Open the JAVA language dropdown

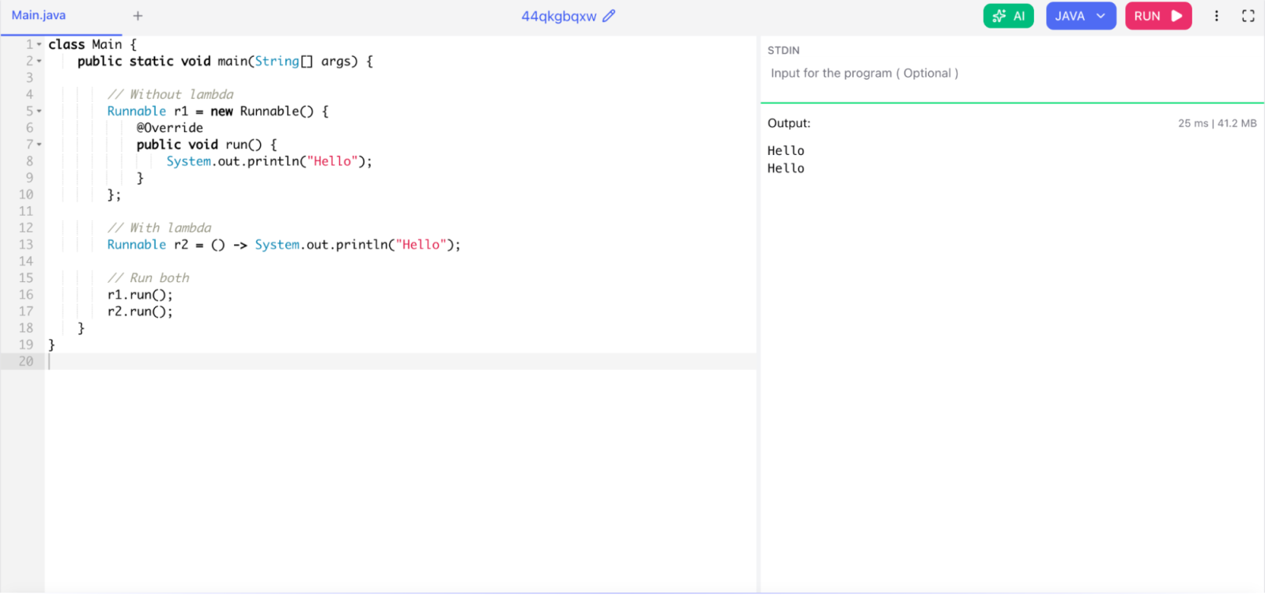(x=1081, y=16)
